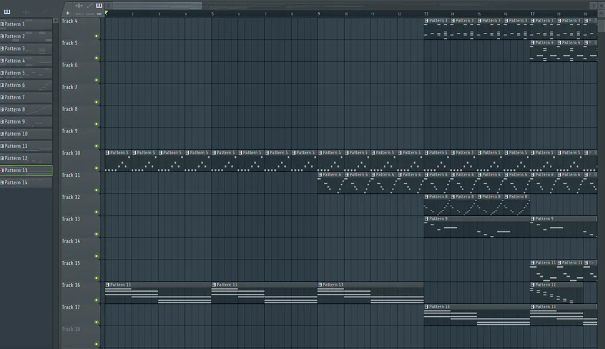Select Pattern 4 in the picker list
Viewport: 605px width, 349px height.
point(26,61)
